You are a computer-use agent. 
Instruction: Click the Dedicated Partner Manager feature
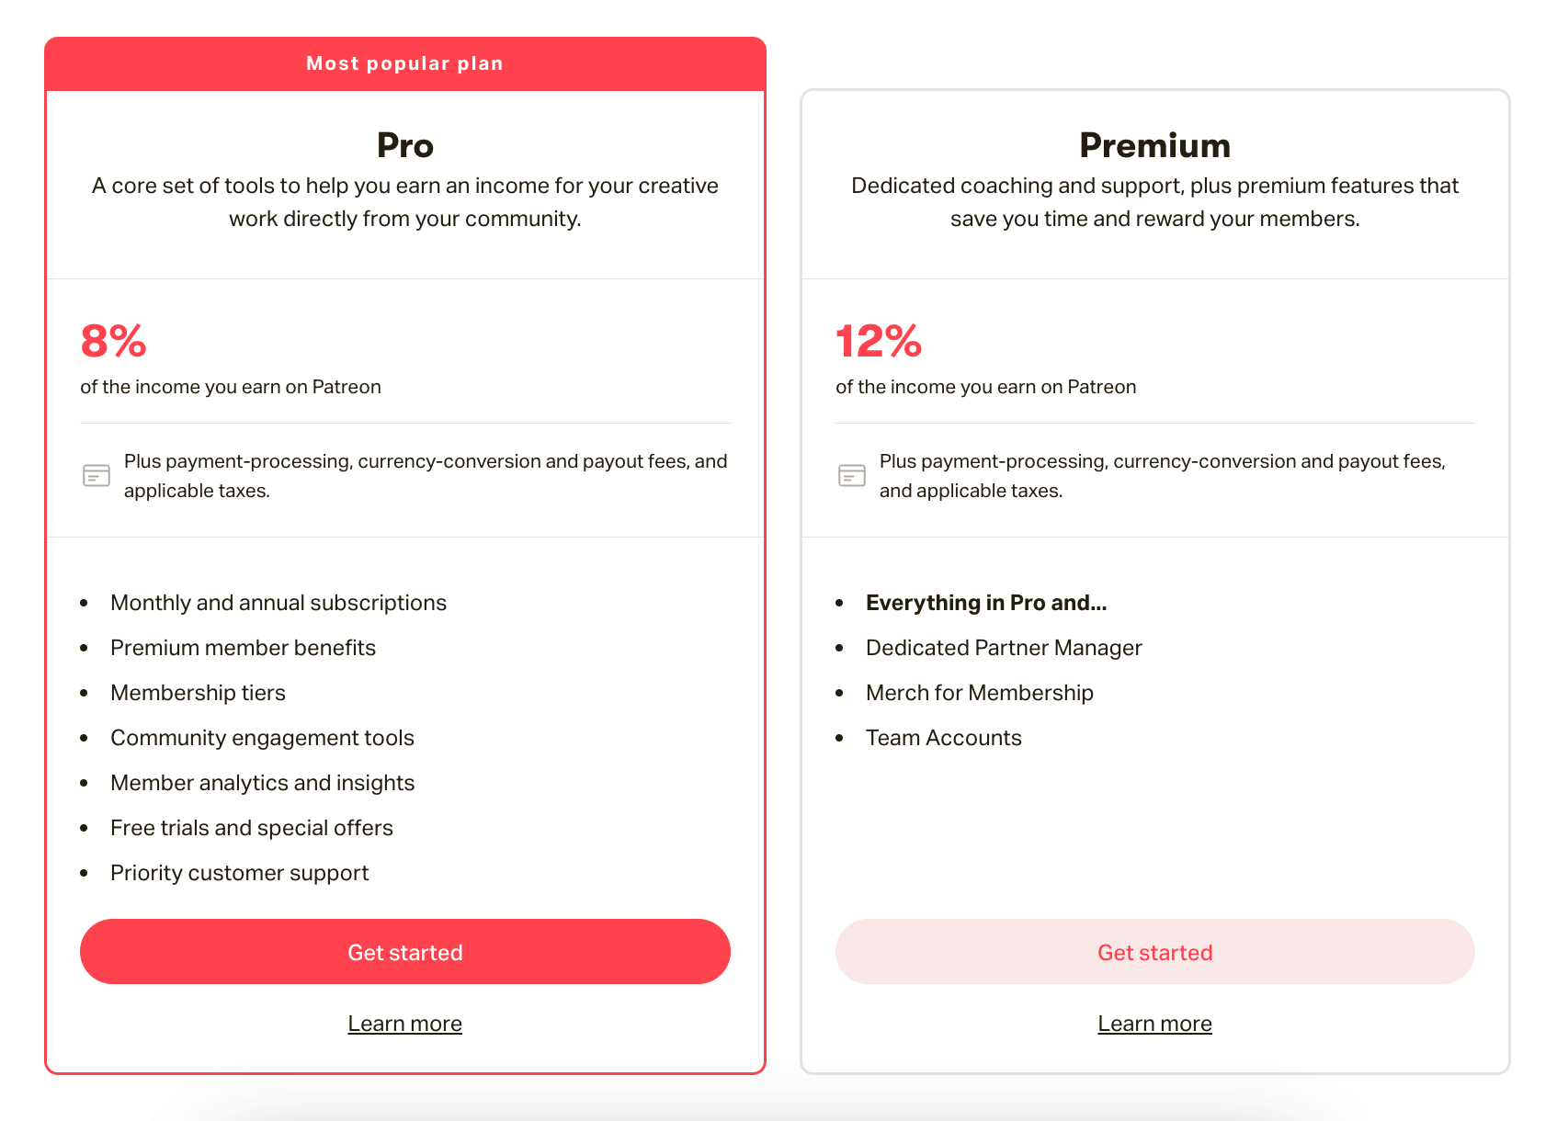[1003, 647]
